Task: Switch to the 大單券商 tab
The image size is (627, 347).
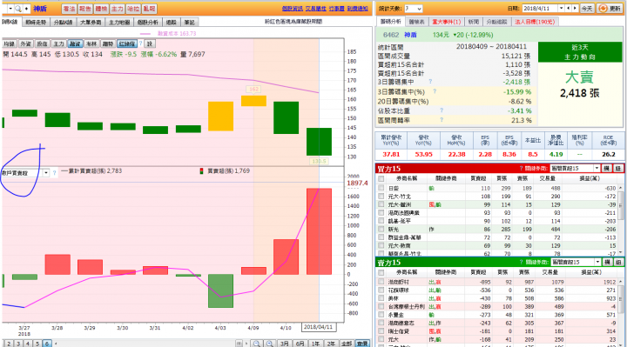Action: click(x=91, y=23)
